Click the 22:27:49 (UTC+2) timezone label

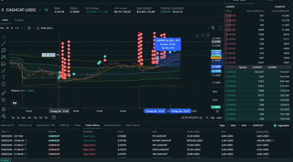(192, 118)
